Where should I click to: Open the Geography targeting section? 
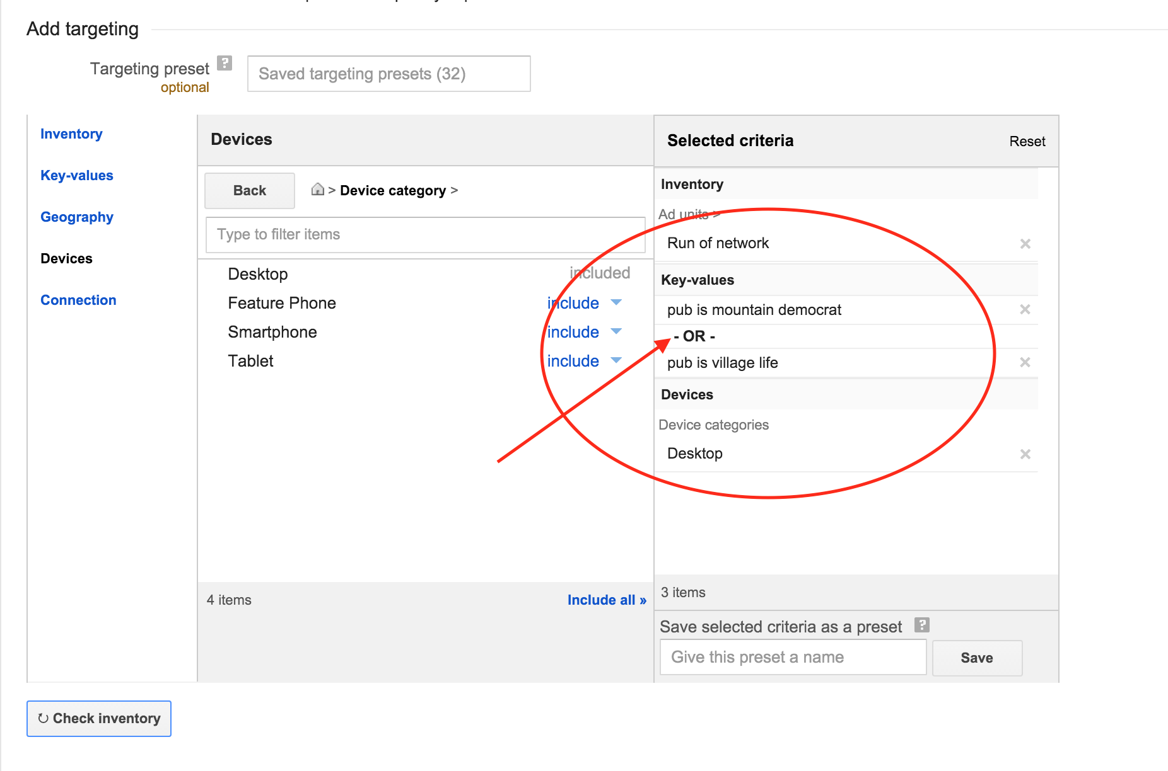tap(77, 217)
